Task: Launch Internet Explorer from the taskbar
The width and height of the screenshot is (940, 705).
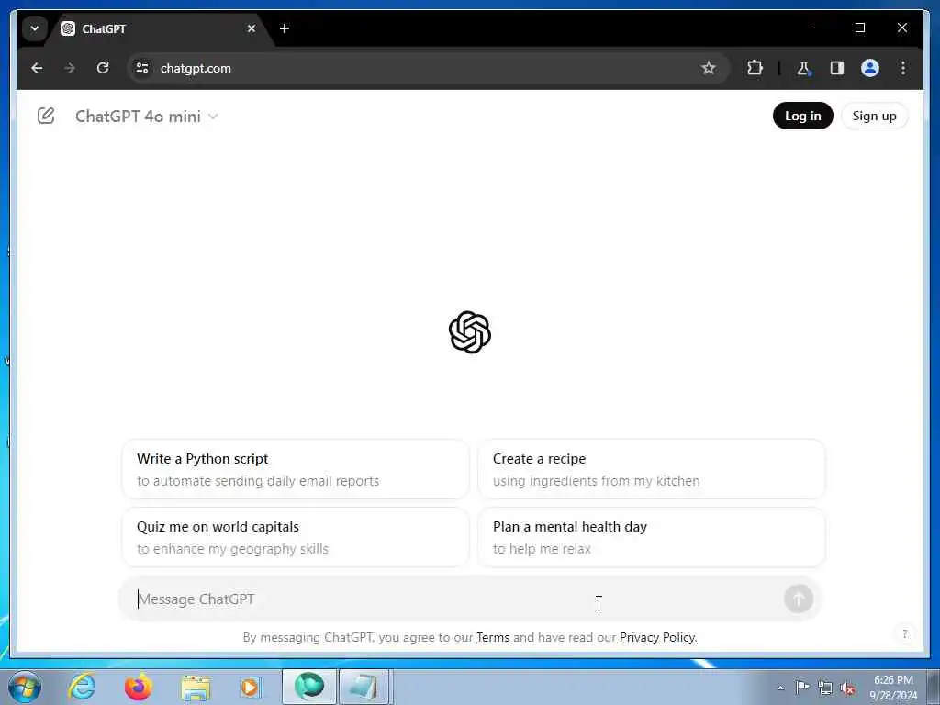Action: (82, 687)
